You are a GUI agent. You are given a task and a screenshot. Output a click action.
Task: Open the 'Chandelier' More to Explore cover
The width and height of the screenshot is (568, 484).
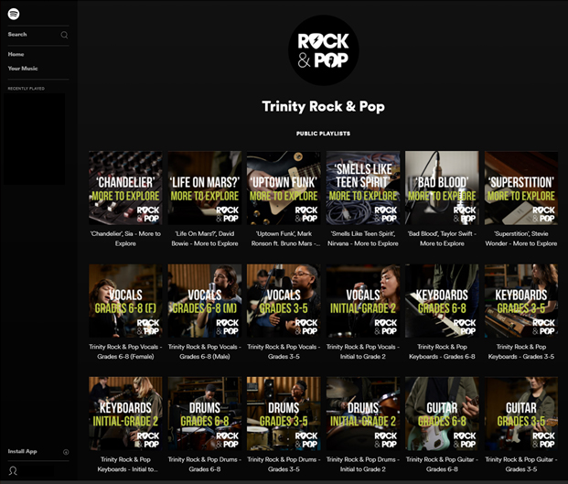[x=125, y=188]
